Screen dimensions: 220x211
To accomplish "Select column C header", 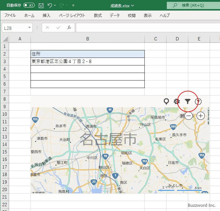I will coord(155,39).
